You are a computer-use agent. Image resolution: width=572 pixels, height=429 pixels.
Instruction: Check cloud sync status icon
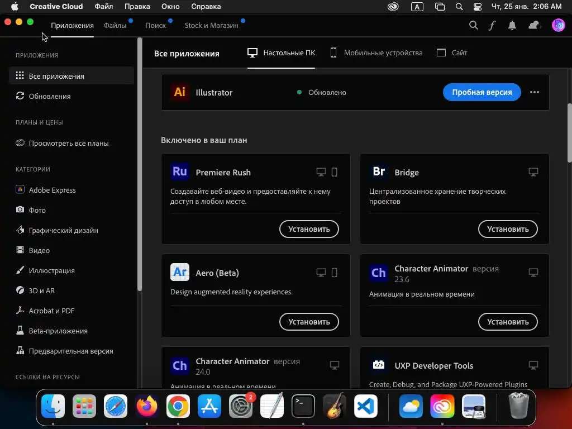(533, 25)
